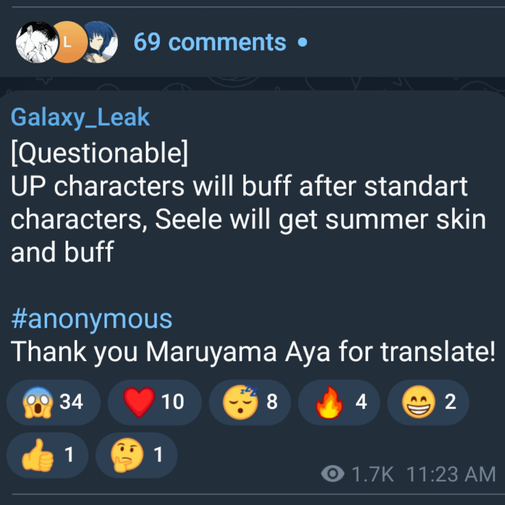Click the 11:23 AM timestamp

pyautogui.click(x=451, y=474)
